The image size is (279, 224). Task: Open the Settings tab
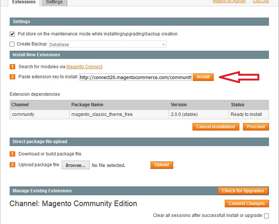click(54, 2)
